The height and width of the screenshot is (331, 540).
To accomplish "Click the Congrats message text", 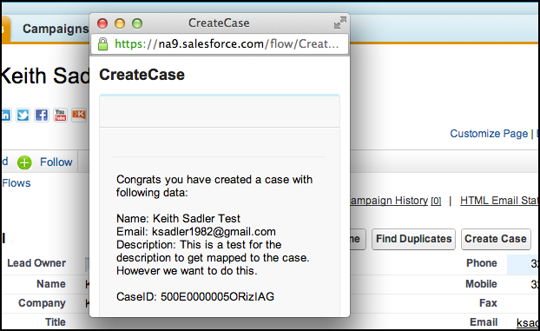I will 214,186.
